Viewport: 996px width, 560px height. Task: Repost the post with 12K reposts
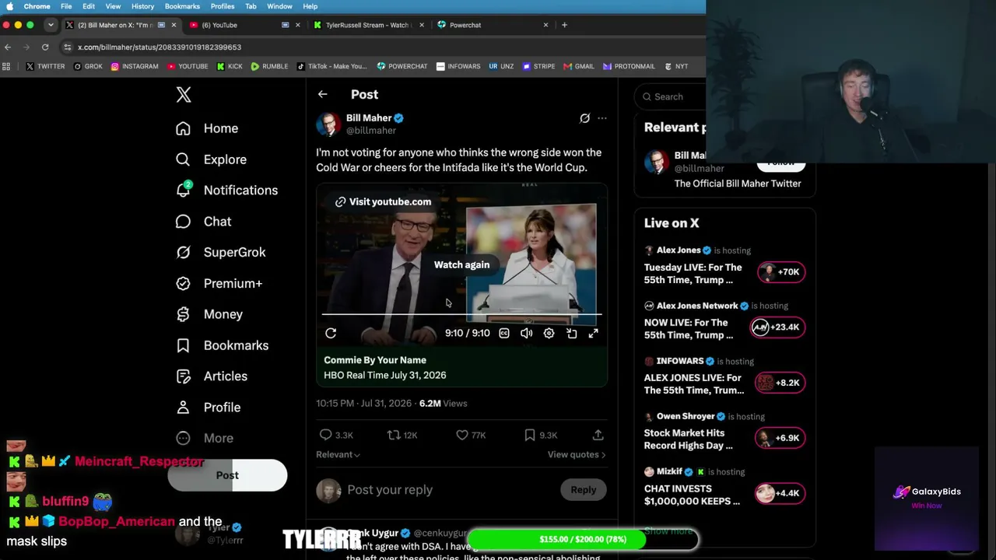tap(402, 435)
